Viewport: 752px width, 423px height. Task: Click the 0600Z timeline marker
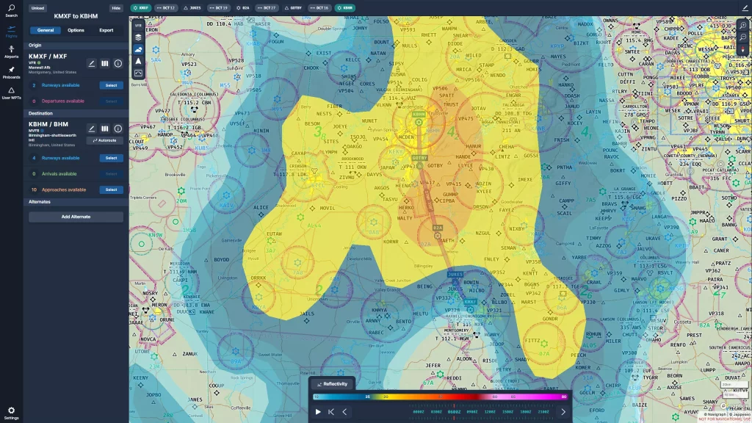(454, 411)
